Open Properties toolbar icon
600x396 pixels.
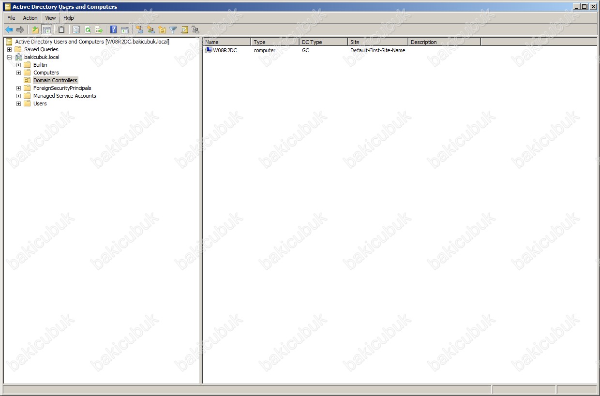tap(76, 30)
